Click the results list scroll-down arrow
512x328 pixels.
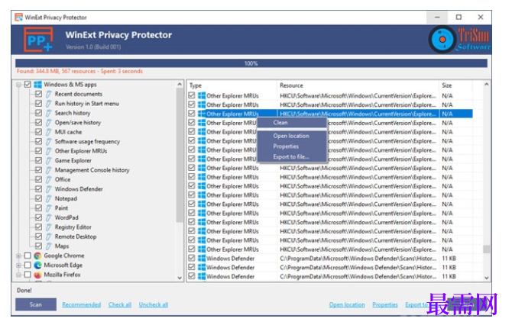click(x=486, y=278)
